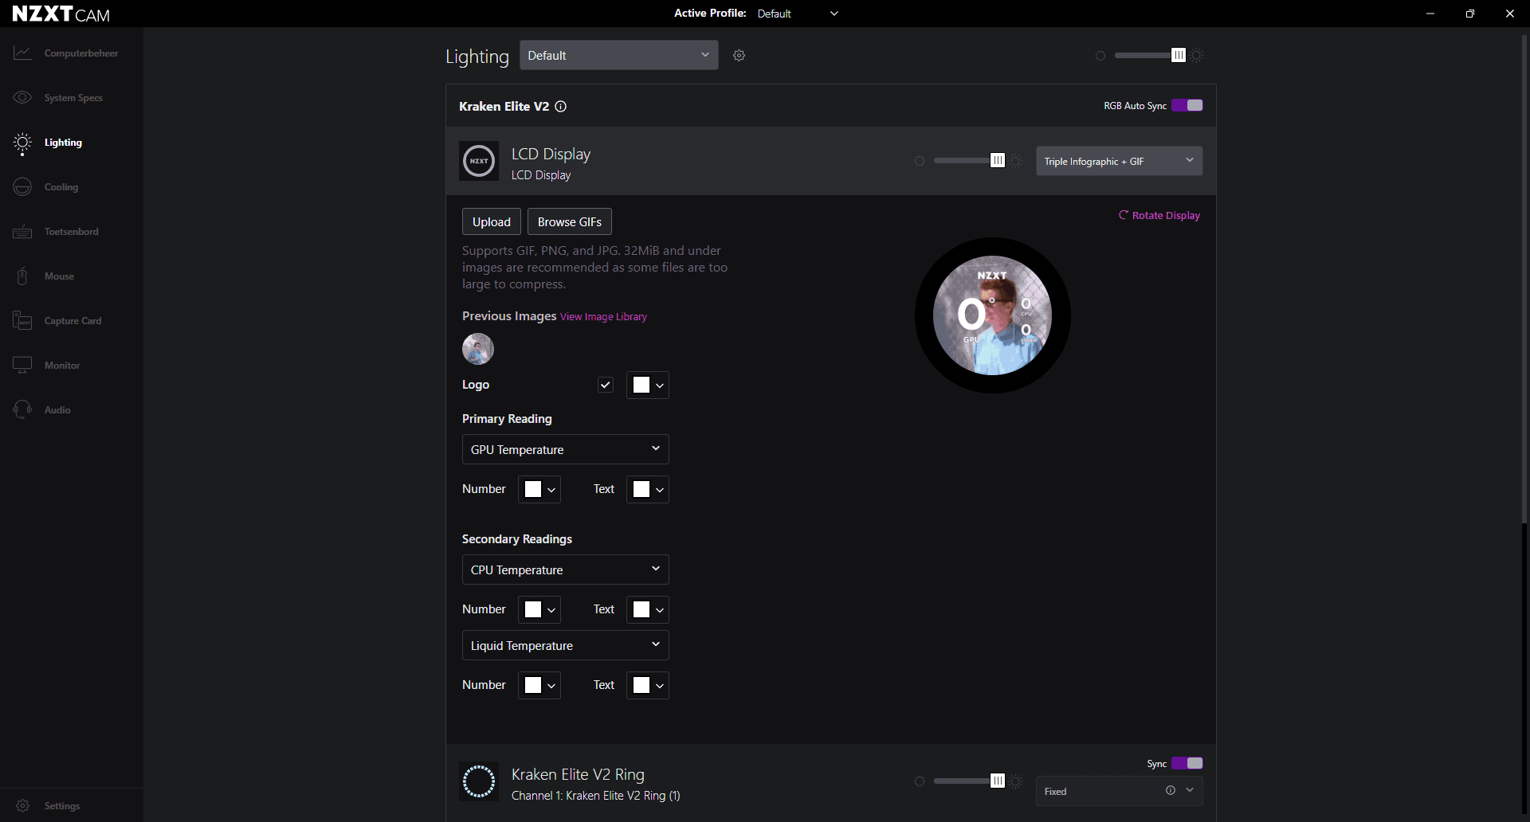Click the Rotate Display link
This screenshot has width=1530, height=822.
pos(1159,215)
